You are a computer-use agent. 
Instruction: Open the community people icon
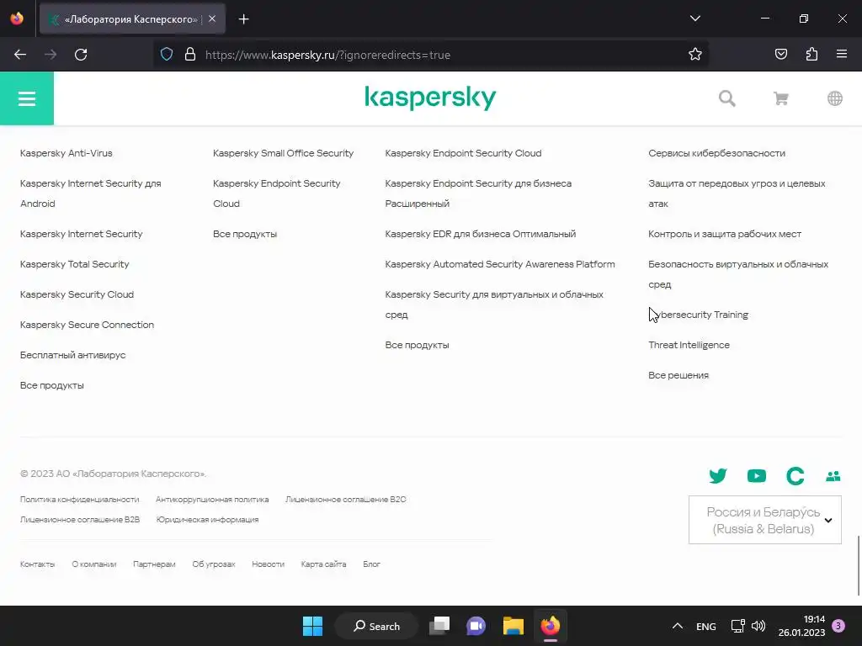point(833,476)
